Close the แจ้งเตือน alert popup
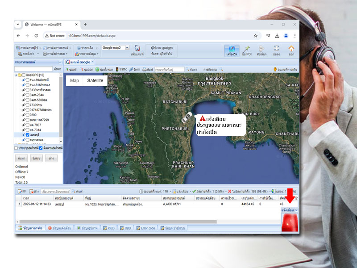The height and width of the screenshot is (268, 357). coord(296,210)
